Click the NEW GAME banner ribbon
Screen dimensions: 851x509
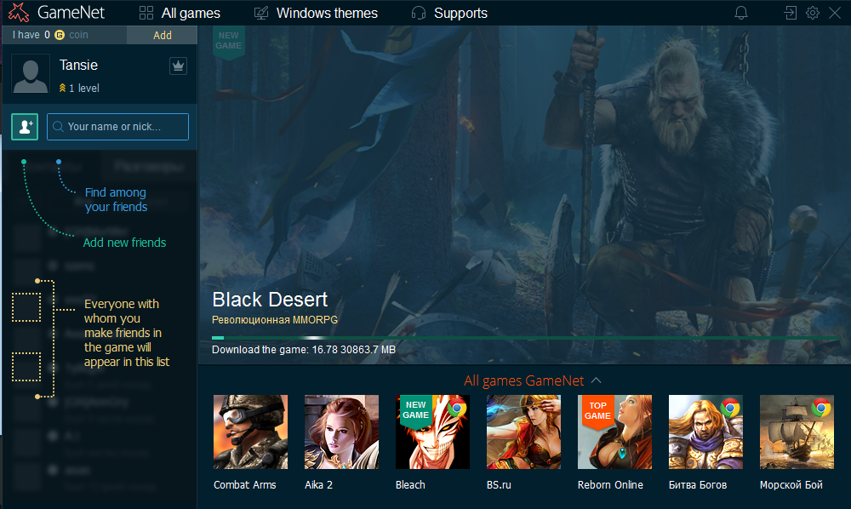[x=228, y=42]
